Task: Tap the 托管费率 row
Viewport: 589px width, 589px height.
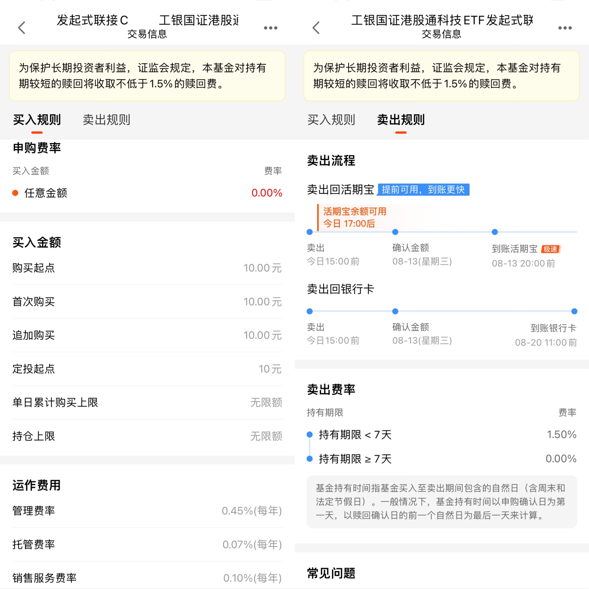Action: click(147, 544)
